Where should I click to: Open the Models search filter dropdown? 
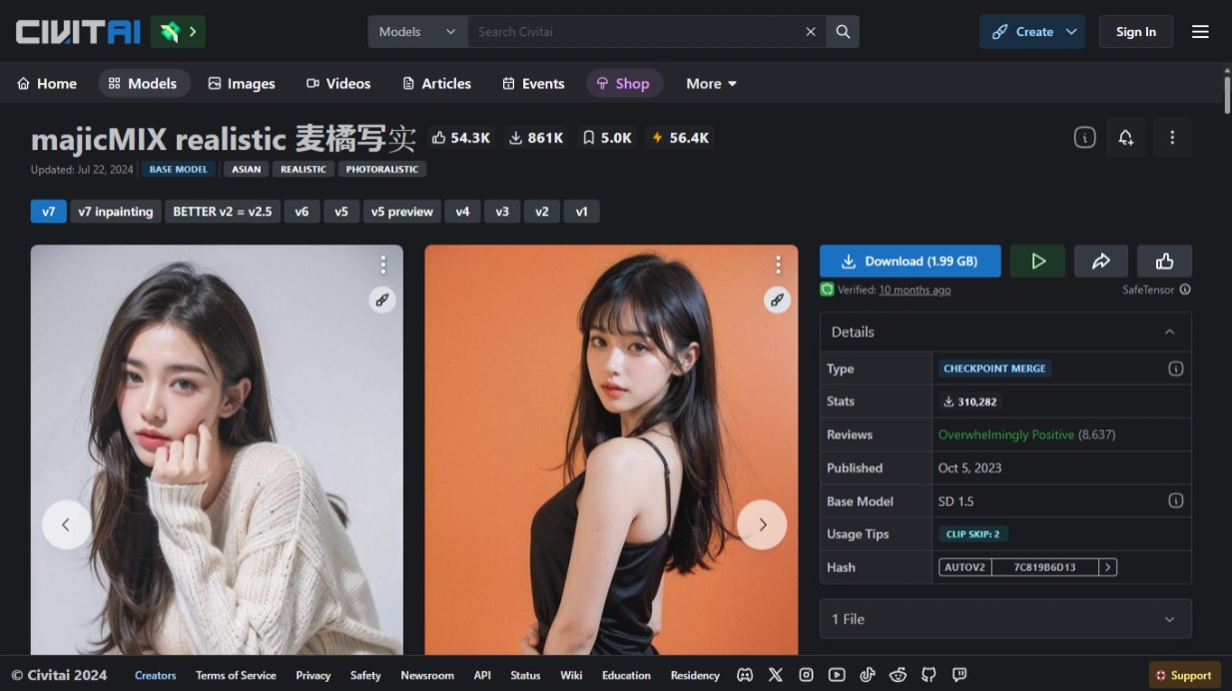point(416,31)
